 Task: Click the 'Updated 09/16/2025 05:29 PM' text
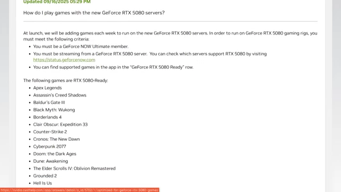(x=57, y=2)
